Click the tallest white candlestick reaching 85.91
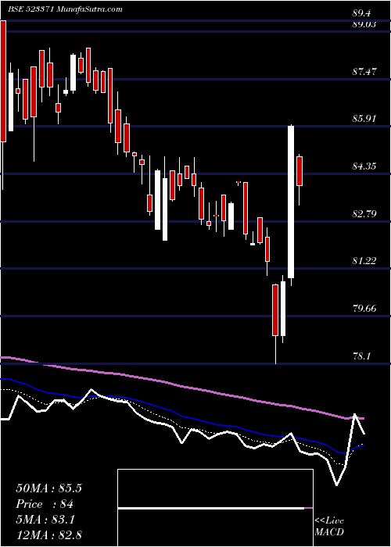Image resolution: width=391 pixels, height=547 pixels. [x=291, y=202]
